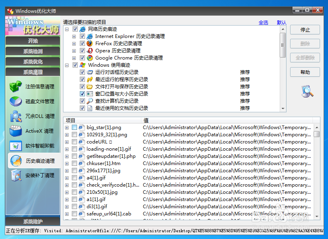This screenshot has height=239, width=328.
Task: Select the check_verifycode[1].h... result row
Action: [188, 185]
